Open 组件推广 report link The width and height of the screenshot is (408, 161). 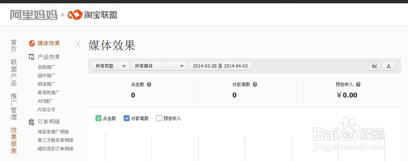[x=47, y=76]
